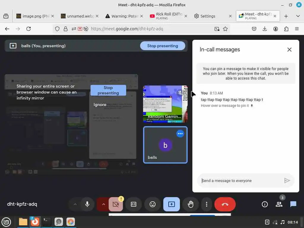Screen dimensions: 304x228
Task: Open the Firefox hamburger menu
Action: click(297, 29)
